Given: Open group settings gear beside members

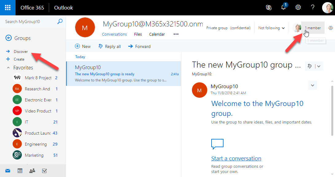Looking at the screenshot, I should pos(330,28).
